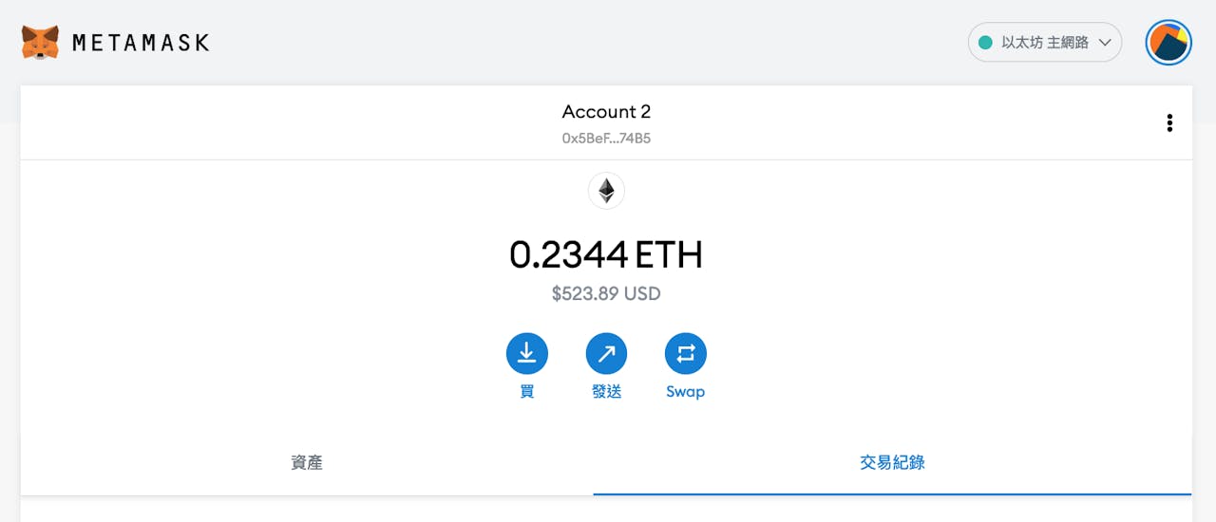The image size is (1216, 522).
Task: Click the chevron arrow in network selector
Action: 1105,43
